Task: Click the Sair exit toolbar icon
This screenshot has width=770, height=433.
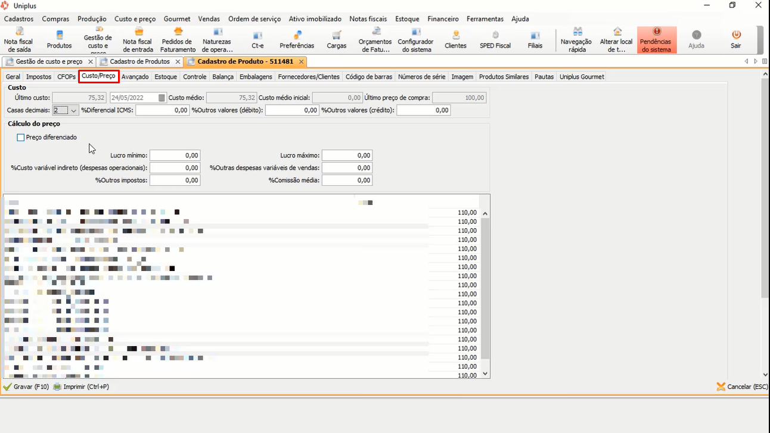Action: (x=736, y=39)
